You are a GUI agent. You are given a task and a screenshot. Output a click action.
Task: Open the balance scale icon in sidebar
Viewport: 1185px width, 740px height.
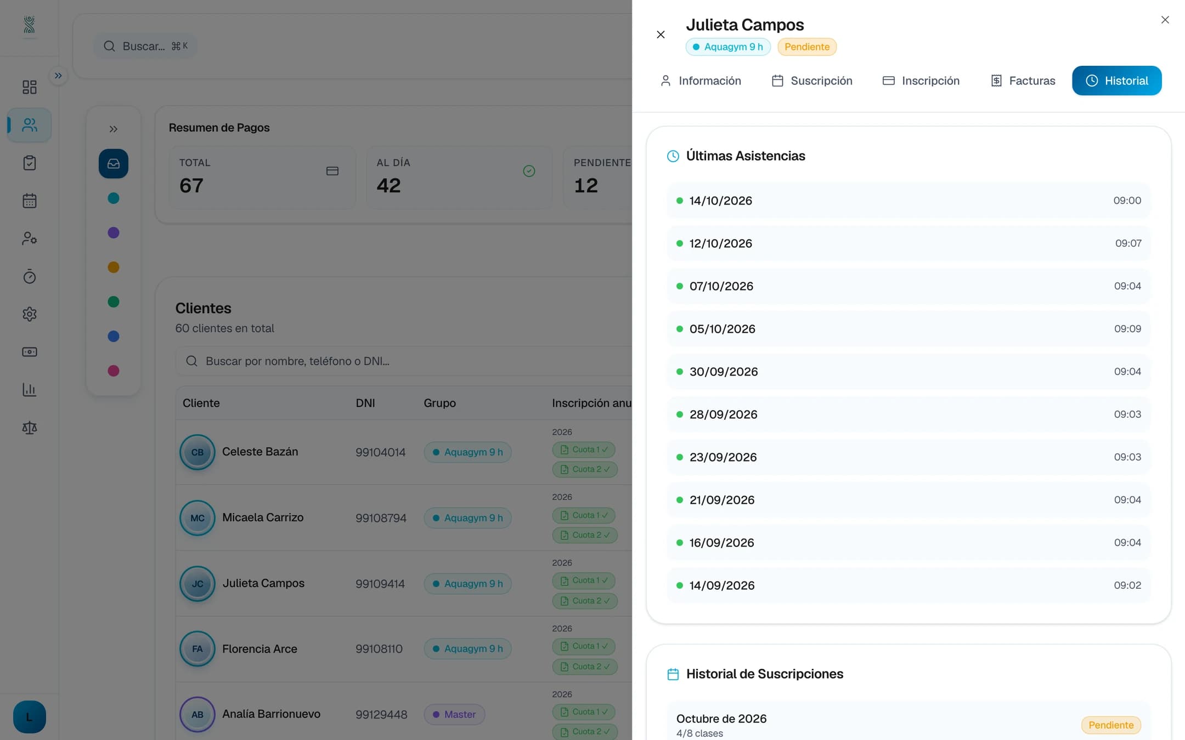29,428
